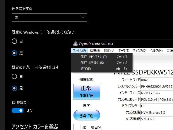This screenshot has width=173, height=130.
Task: Open the 機能(U) menu
Action: pyautogui.click(x=109, y=51)
